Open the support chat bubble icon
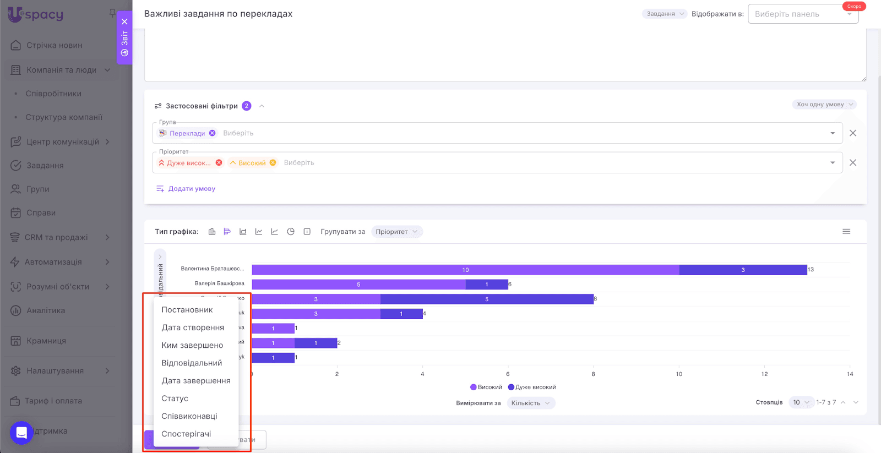Image resolution: width=881 pixels, height=453 pixels. coord(21,433)
